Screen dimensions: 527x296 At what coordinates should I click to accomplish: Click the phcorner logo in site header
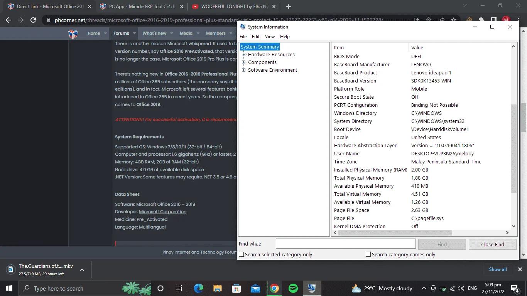(73, 34)
